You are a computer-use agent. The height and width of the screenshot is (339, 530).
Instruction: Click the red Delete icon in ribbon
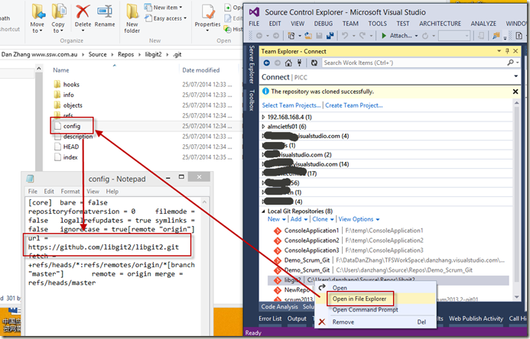pyautogui.click(x=83, y=11)
